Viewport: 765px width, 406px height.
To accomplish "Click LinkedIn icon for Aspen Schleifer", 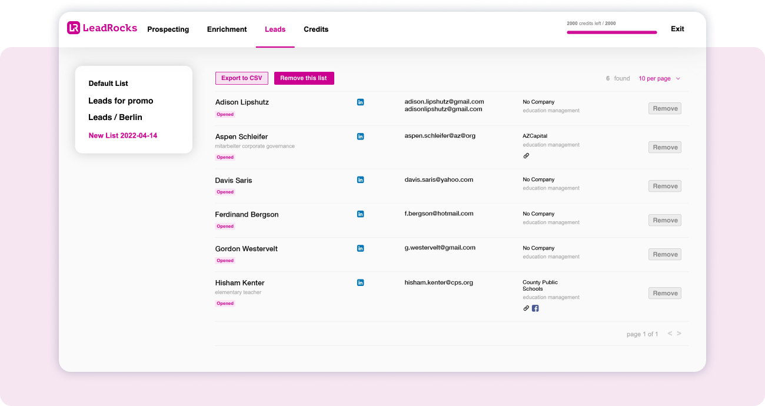I will [360, 137].
